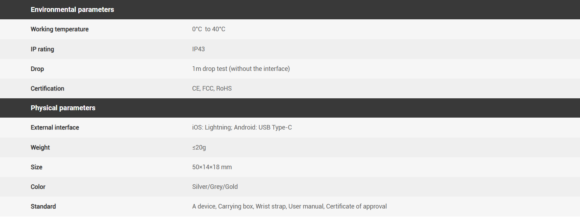Select the Color row label
Screen dimensions: 580x218
[x=38, y=187]
